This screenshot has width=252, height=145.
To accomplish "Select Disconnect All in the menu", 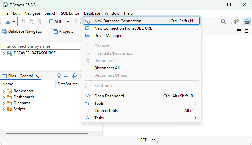I will tap(142, 68).
